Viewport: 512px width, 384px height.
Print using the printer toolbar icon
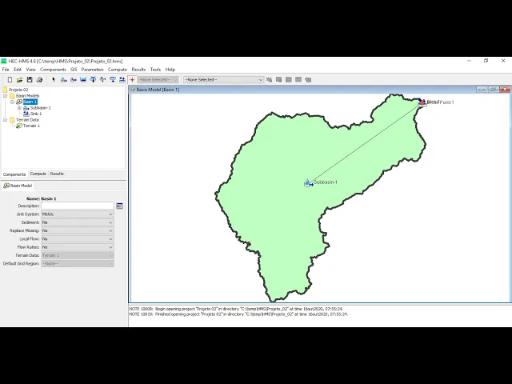tap(39, 80)
